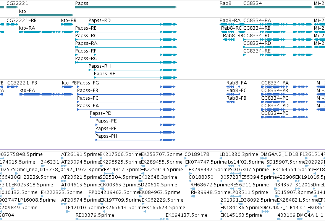Select the Rab8-PB label
325x221 pixels.
(236, 98)
